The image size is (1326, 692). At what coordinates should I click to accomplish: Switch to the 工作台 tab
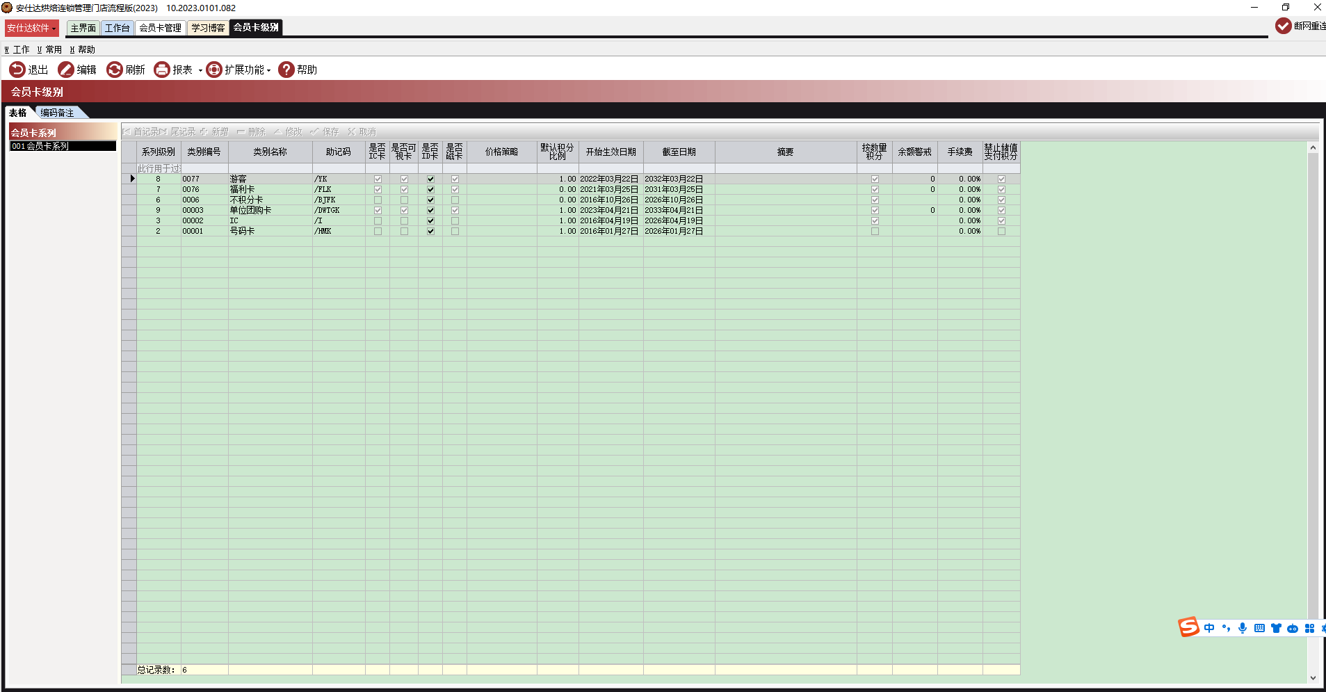pos(118,28)
